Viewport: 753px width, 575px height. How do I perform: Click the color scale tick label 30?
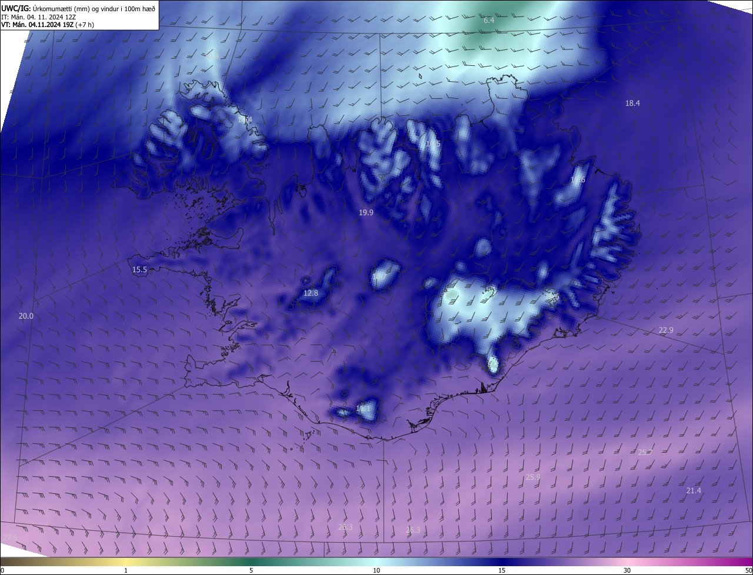click(627, 570)
